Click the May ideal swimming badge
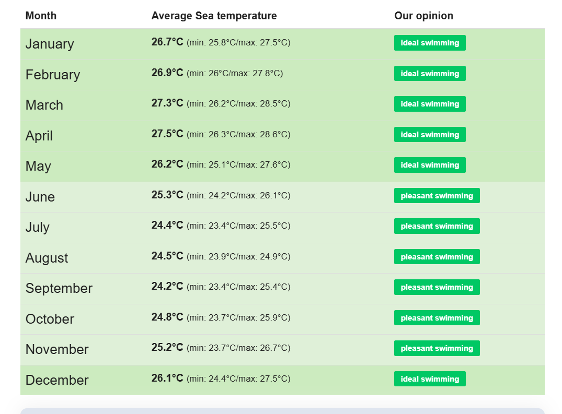The height and width of the screenshot is (414, 562). (x=430, y=165)
